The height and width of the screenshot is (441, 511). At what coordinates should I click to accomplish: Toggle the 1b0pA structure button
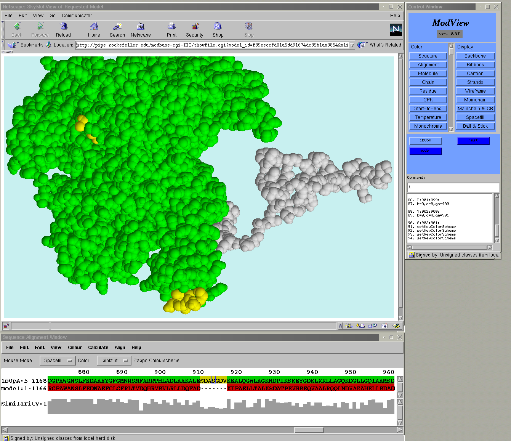point(426,141)
